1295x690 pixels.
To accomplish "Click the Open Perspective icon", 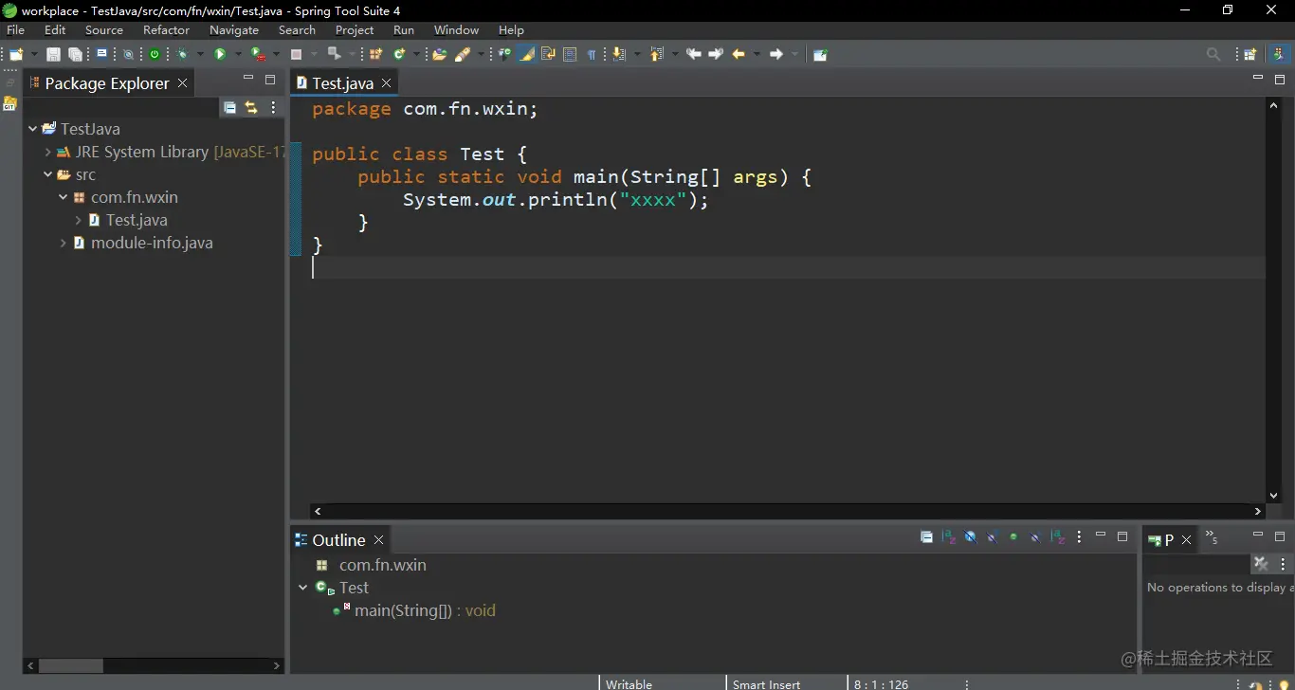I will click(1250, 55).
